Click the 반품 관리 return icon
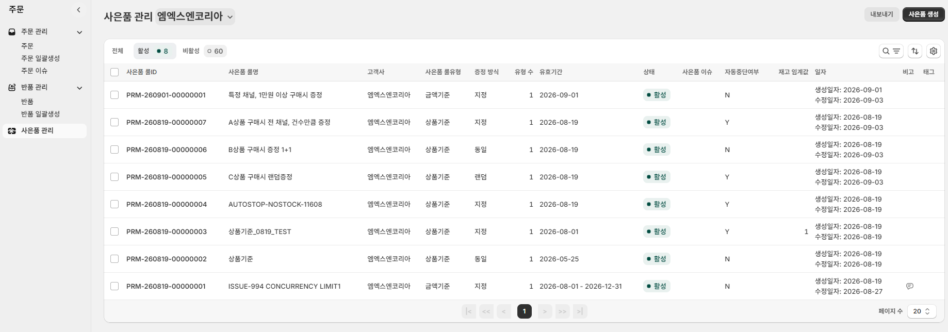The image size is (948, 332). click(12, 88)
